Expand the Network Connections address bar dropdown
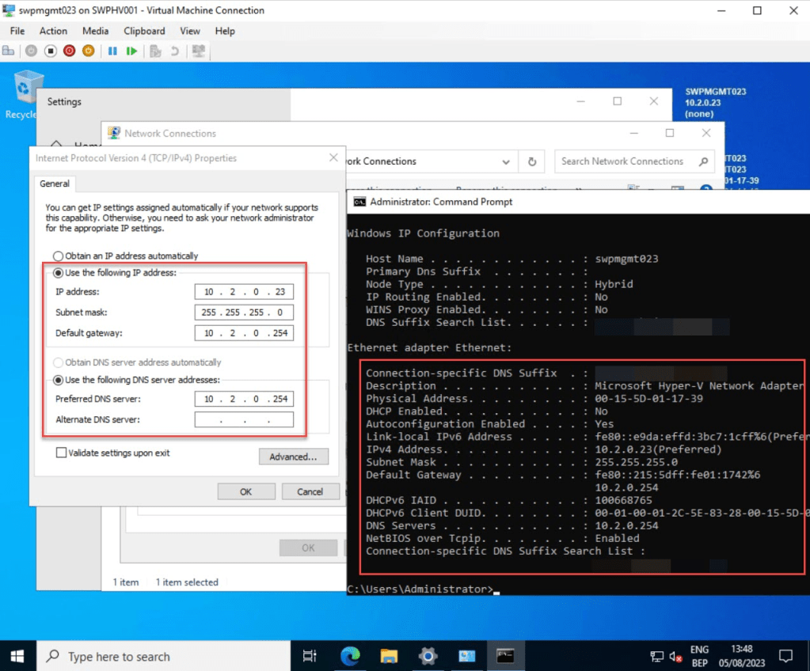 [506, 161]
